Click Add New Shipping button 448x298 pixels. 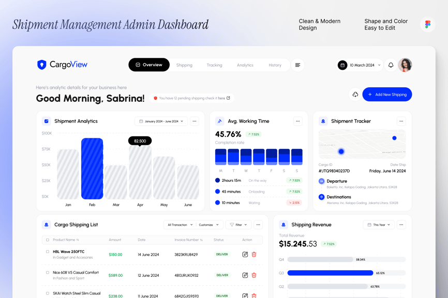pyautogui.click(x=387, y=95)
